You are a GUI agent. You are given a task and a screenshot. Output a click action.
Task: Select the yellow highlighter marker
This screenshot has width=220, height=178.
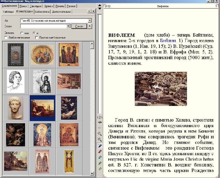pos(100,169)
